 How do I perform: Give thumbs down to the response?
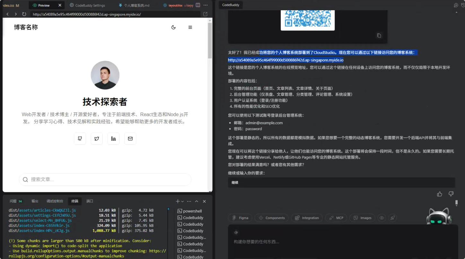click(451, 194)
